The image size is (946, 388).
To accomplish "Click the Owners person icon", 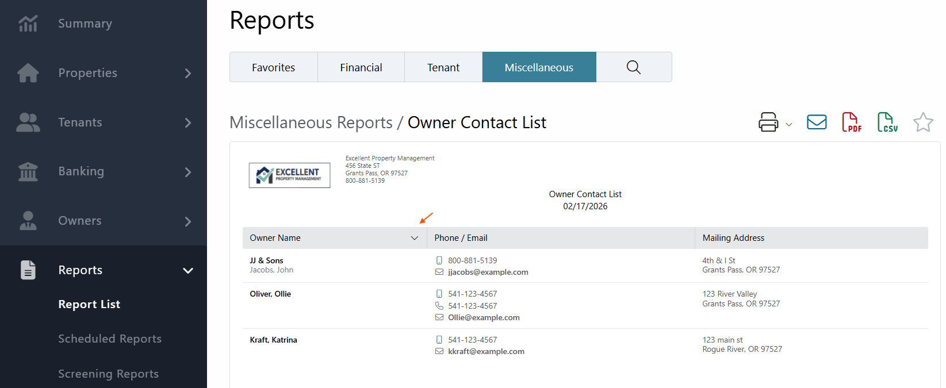I will pyautogui.click(x=28, y=221).
